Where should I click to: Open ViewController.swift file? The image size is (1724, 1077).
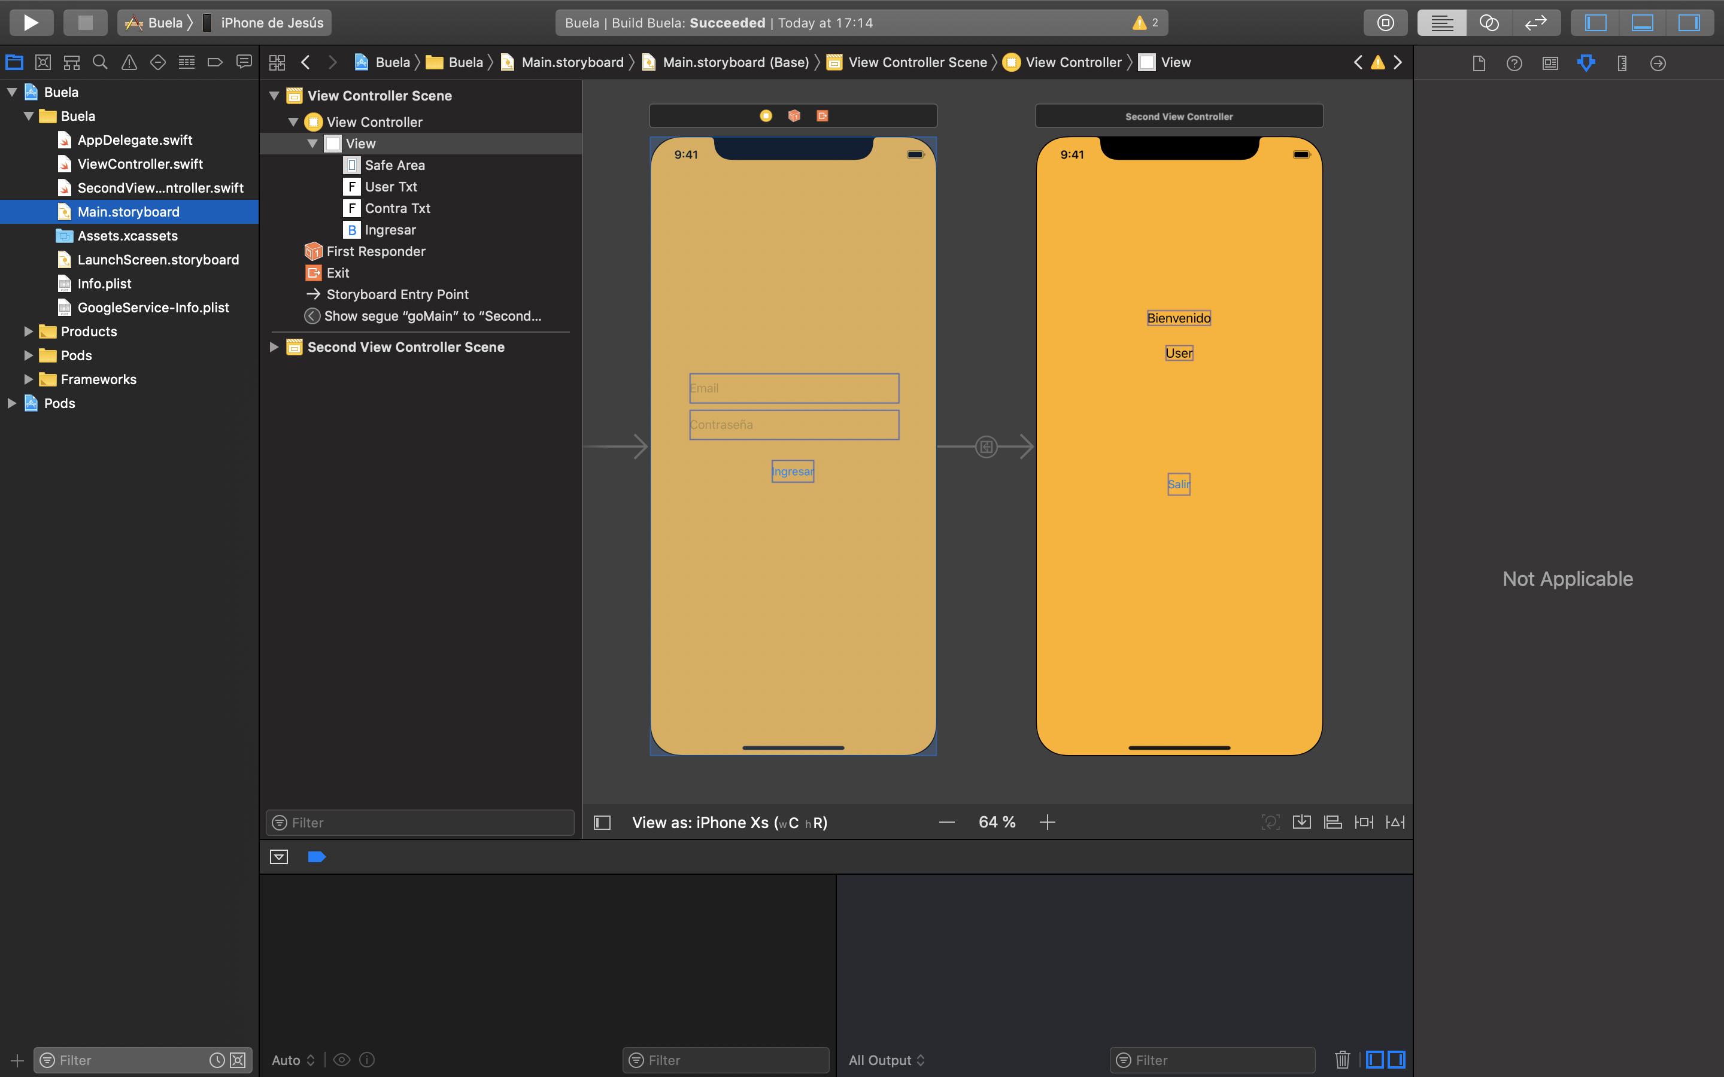click(139, 164)
